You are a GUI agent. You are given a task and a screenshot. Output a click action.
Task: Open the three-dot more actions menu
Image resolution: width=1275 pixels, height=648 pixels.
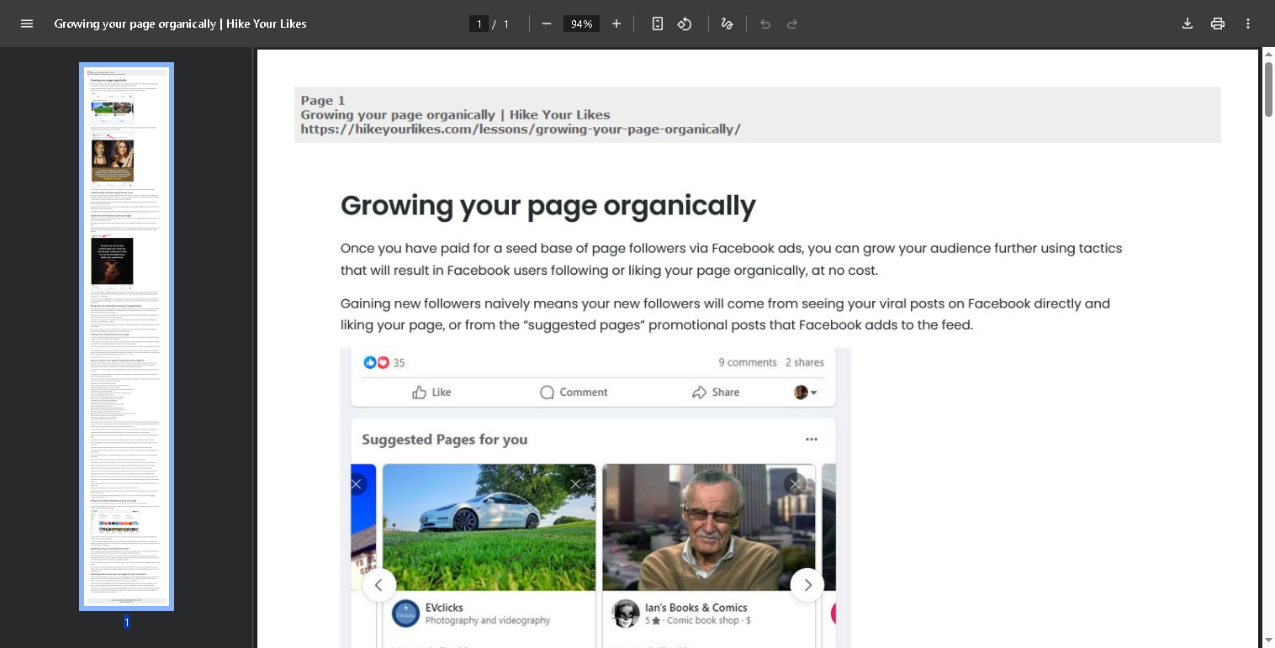click(1248, 24)
